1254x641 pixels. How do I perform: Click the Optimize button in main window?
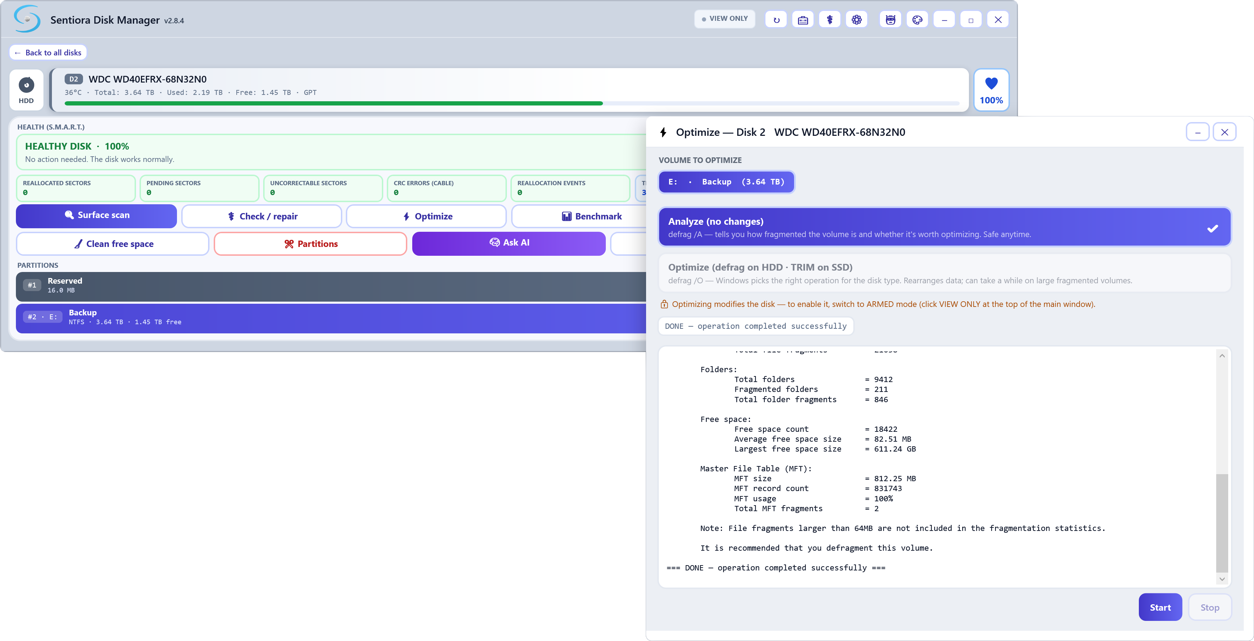pyautogui.click(x=426, y=216)
